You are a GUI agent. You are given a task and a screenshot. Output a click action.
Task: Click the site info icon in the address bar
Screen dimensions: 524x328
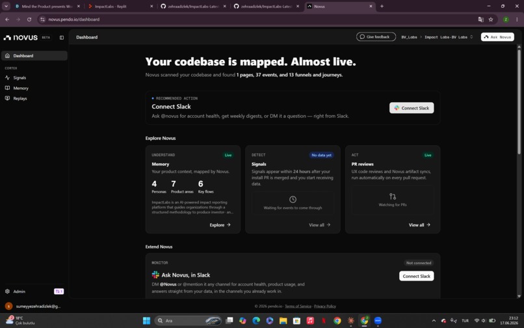click(x=42, y=20)
